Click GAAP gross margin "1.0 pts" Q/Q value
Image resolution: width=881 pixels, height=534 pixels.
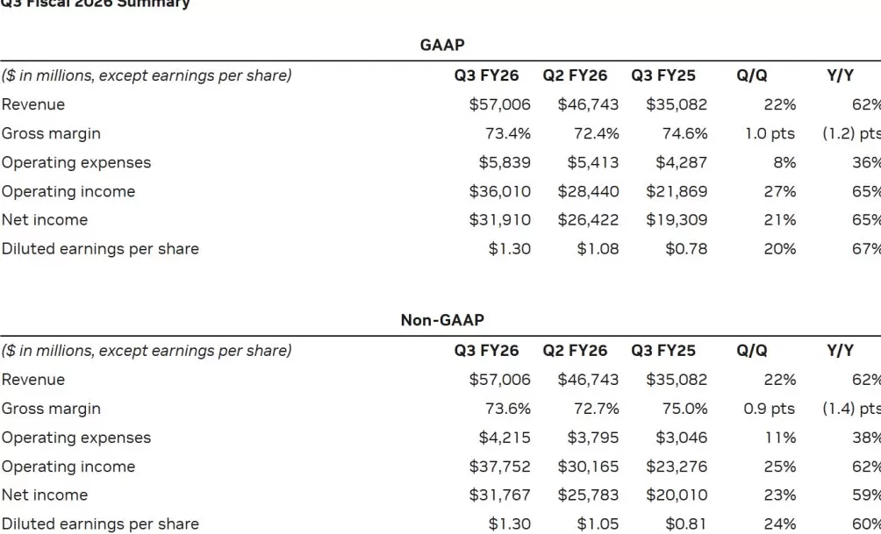[770, 133]
